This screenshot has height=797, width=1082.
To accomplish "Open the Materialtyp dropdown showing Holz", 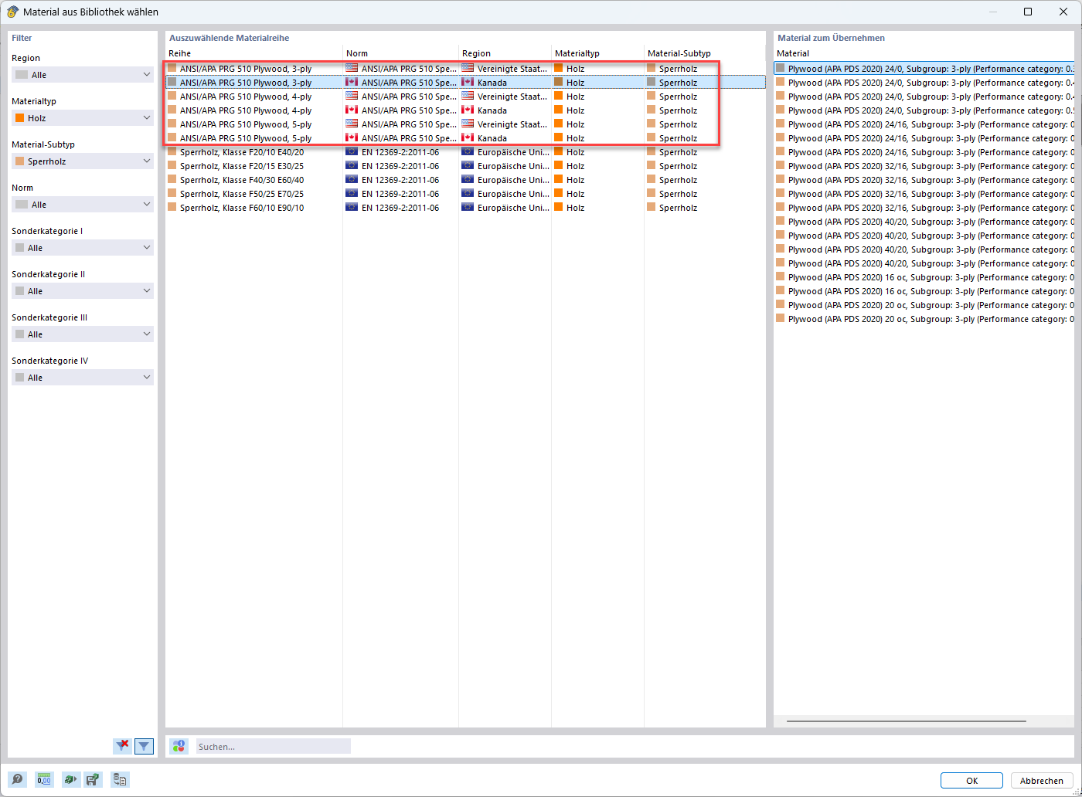I will pos(83,118).
